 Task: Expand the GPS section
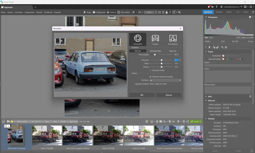click(210, 96)
